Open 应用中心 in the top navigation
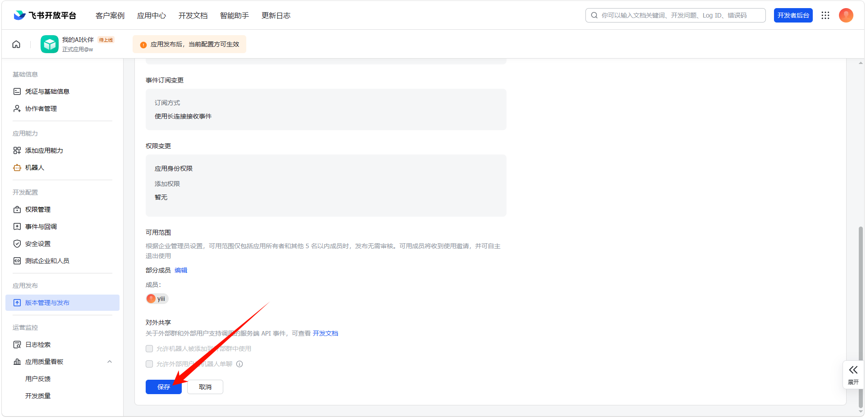This screenshot has width=866, height=418. coord(152,15)
